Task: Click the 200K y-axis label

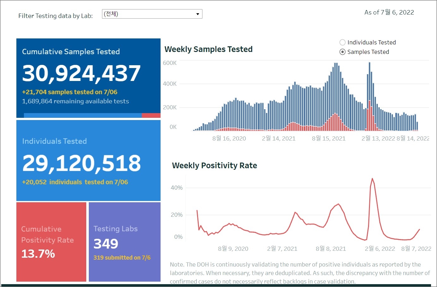Action: coord(170,107)
